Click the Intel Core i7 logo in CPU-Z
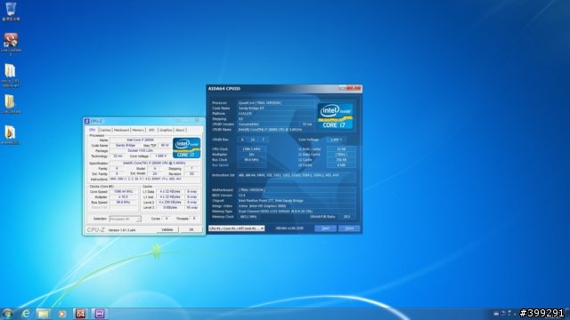The image size is (570, 320). [x=186, y=148]
